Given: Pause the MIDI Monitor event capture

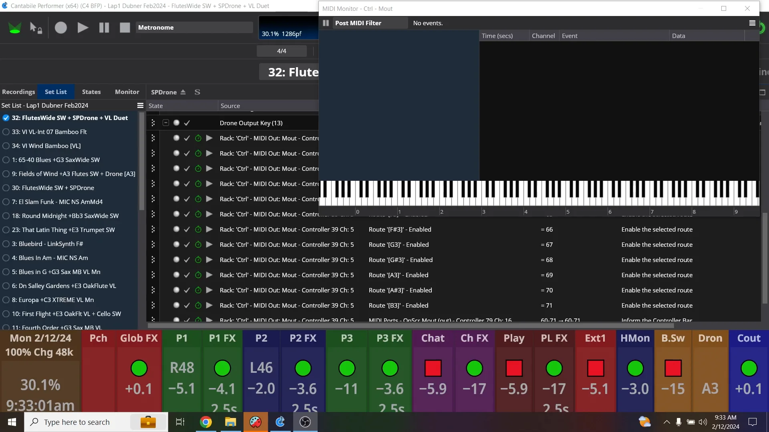Looking at the screenshot, I should pyautogui.click(x=326, y=23).
